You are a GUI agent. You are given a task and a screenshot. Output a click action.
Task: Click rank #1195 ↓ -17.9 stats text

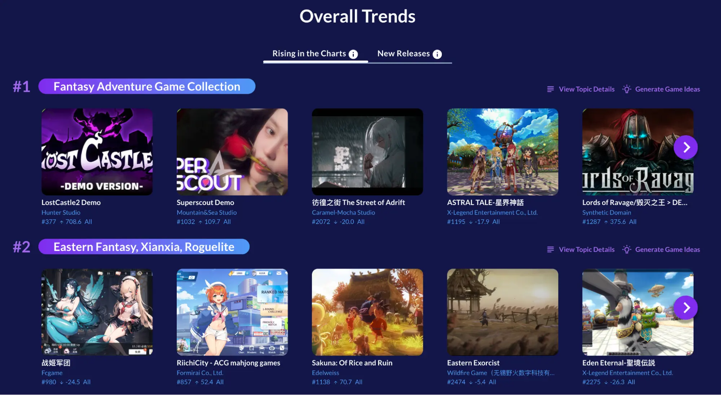pyautogui.click(x=474, y=221)
